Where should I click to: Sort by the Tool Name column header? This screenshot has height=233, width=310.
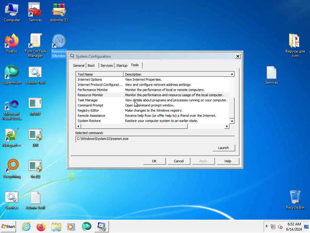[x=99, y=74]
